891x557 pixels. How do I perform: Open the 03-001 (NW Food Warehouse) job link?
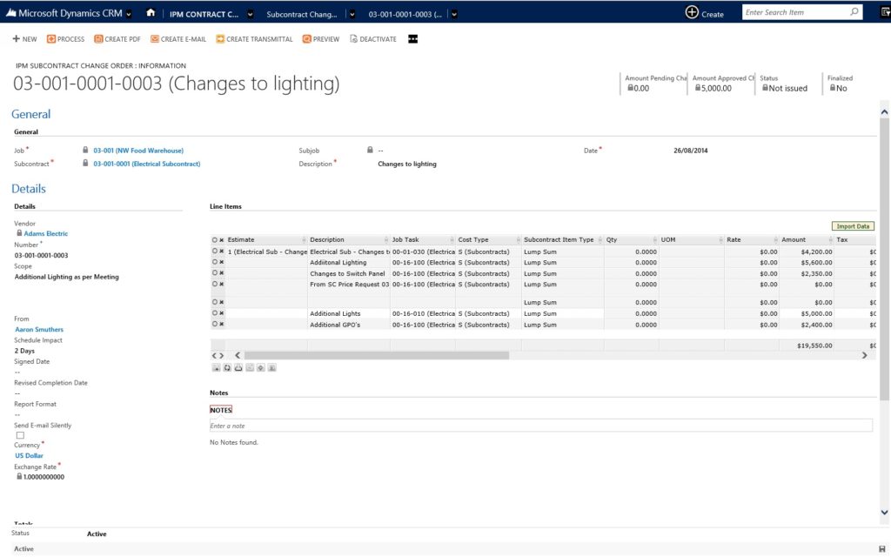click(138, 151)
